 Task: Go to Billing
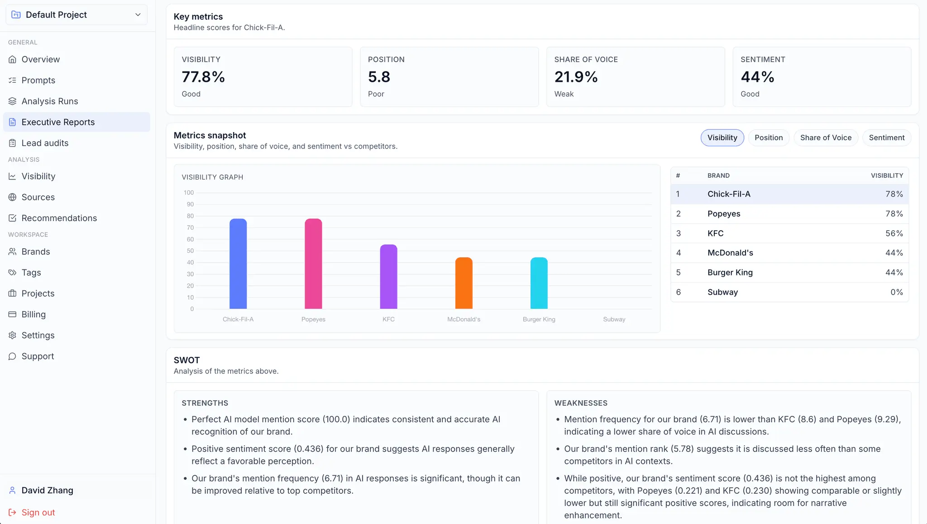[33, 314]
